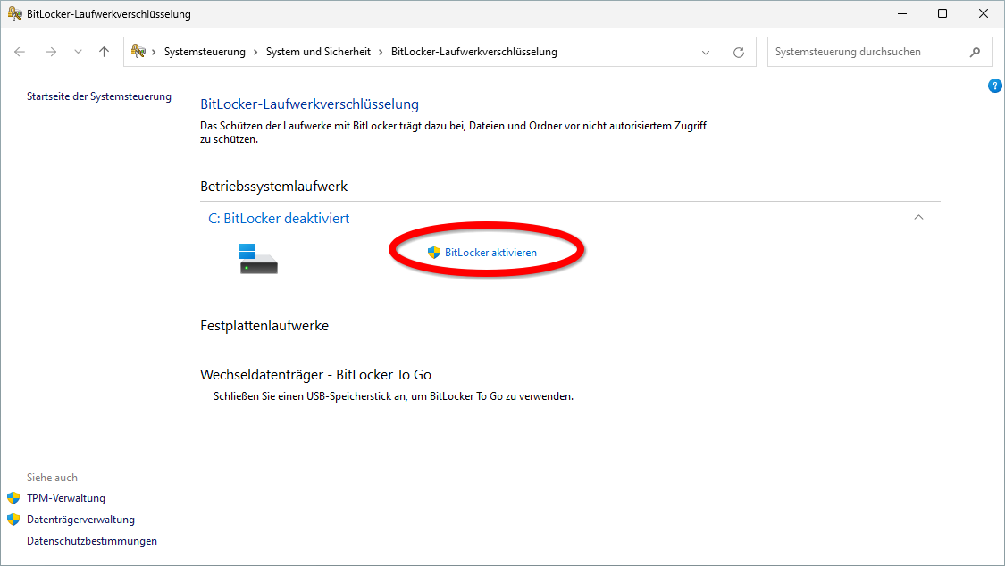Image resolution: width=1005 pixels, height=566 pixels.
Task: Open the address bar history dropdown
Action: click(706, 52)
